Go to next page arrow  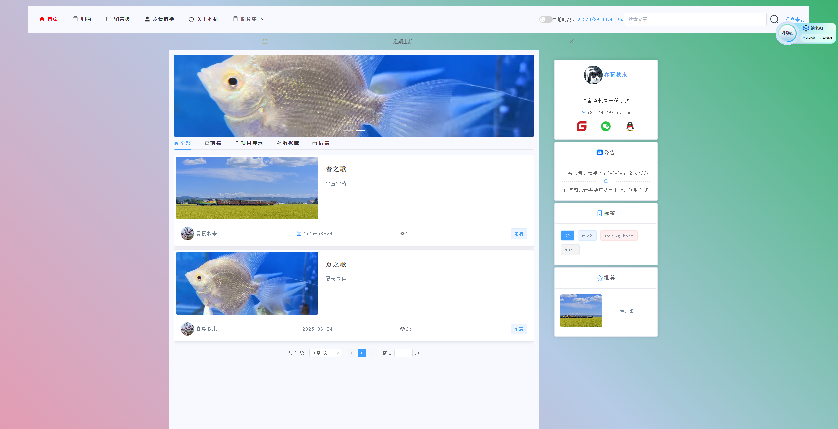(x=373, y=353)
